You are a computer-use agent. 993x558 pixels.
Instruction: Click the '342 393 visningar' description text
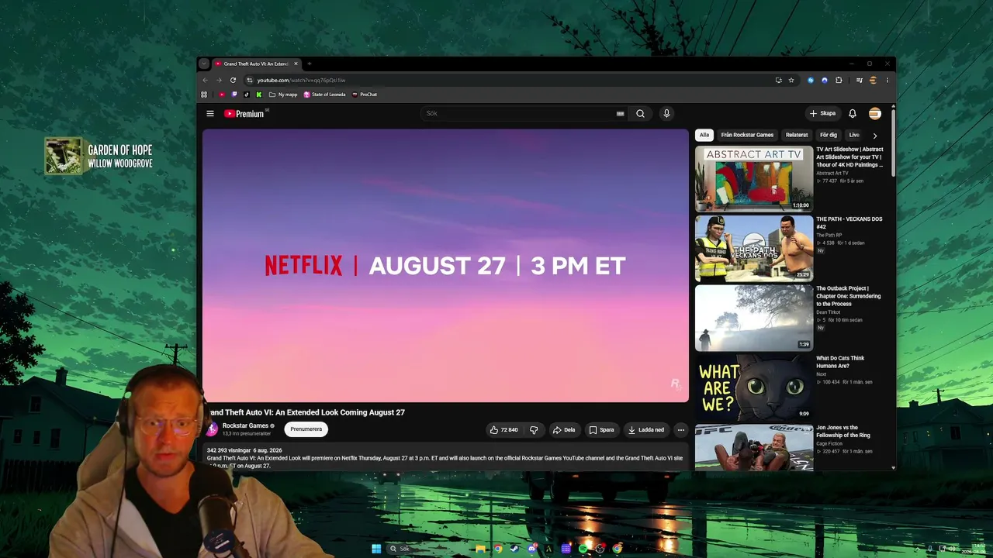[227, 450]
